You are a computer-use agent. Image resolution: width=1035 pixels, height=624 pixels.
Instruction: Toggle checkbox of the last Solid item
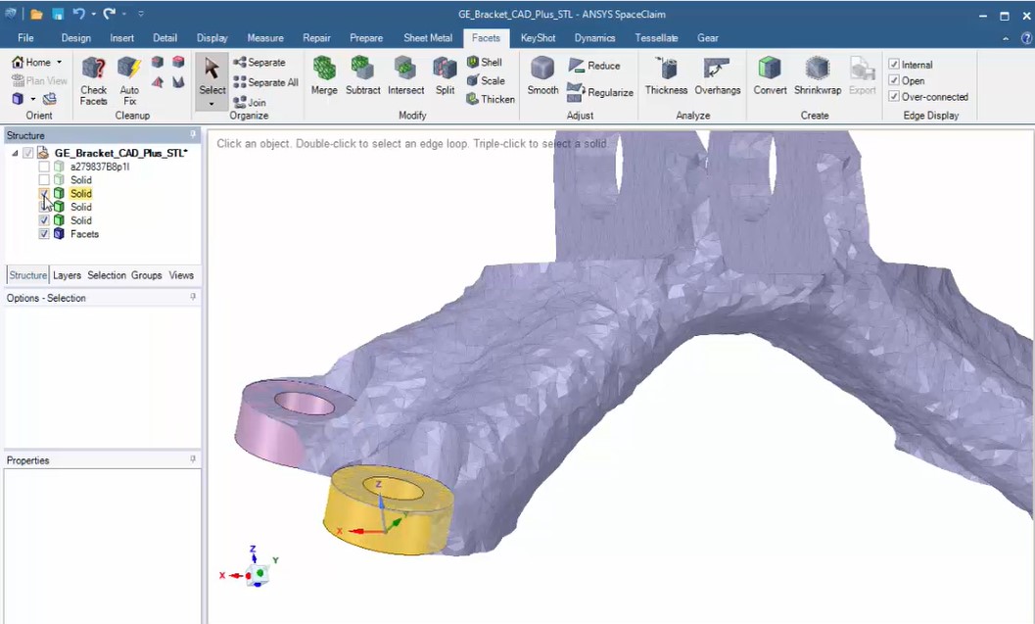click(x=43, y=219)
